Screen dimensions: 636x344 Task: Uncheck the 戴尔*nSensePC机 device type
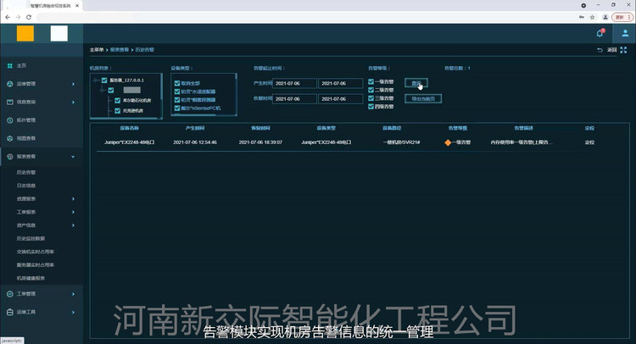(x=177, y=108)
